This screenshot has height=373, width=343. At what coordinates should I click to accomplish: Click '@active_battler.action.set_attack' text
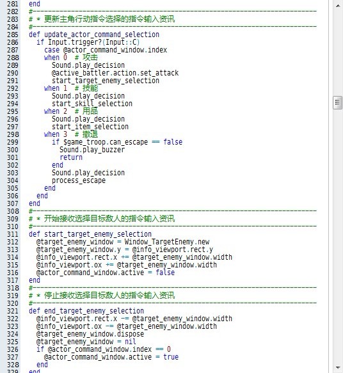115,73
